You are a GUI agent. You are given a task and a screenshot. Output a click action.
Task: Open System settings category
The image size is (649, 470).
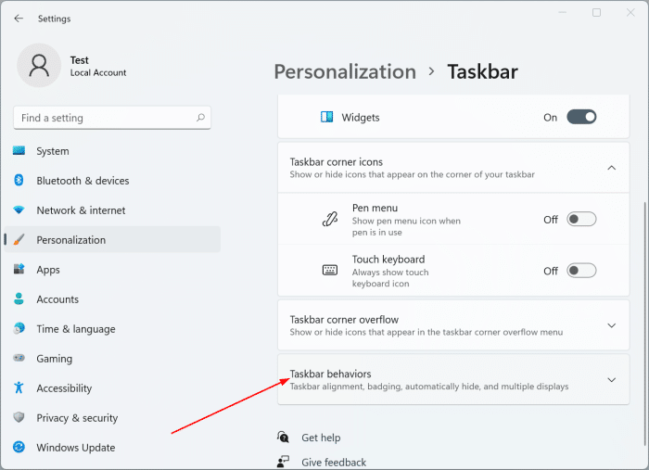tap(112, 151)
